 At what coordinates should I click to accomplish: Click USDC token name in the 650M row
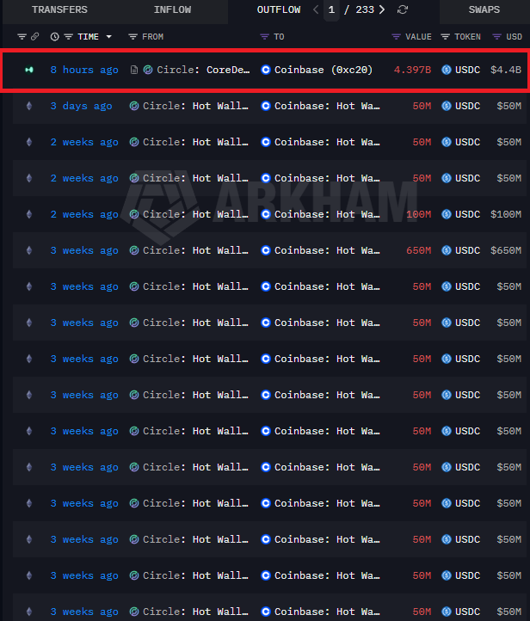(x=467, y=250)
